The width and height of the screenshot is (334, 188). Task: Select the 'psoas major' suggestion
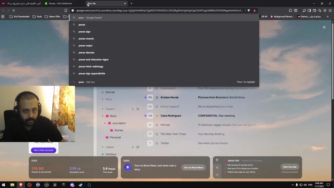click(164, 46)
